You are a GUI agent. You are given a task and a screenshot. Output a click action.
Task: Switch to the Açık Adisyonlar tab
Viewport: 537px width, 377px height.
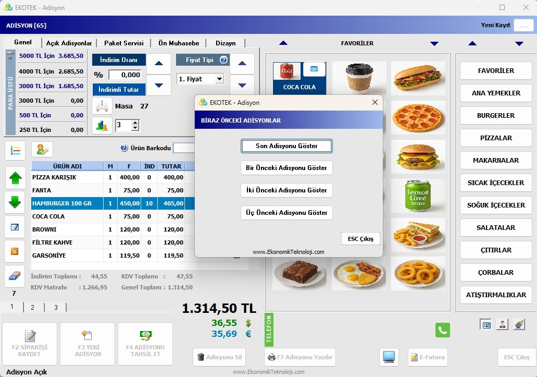coord(69,43)
